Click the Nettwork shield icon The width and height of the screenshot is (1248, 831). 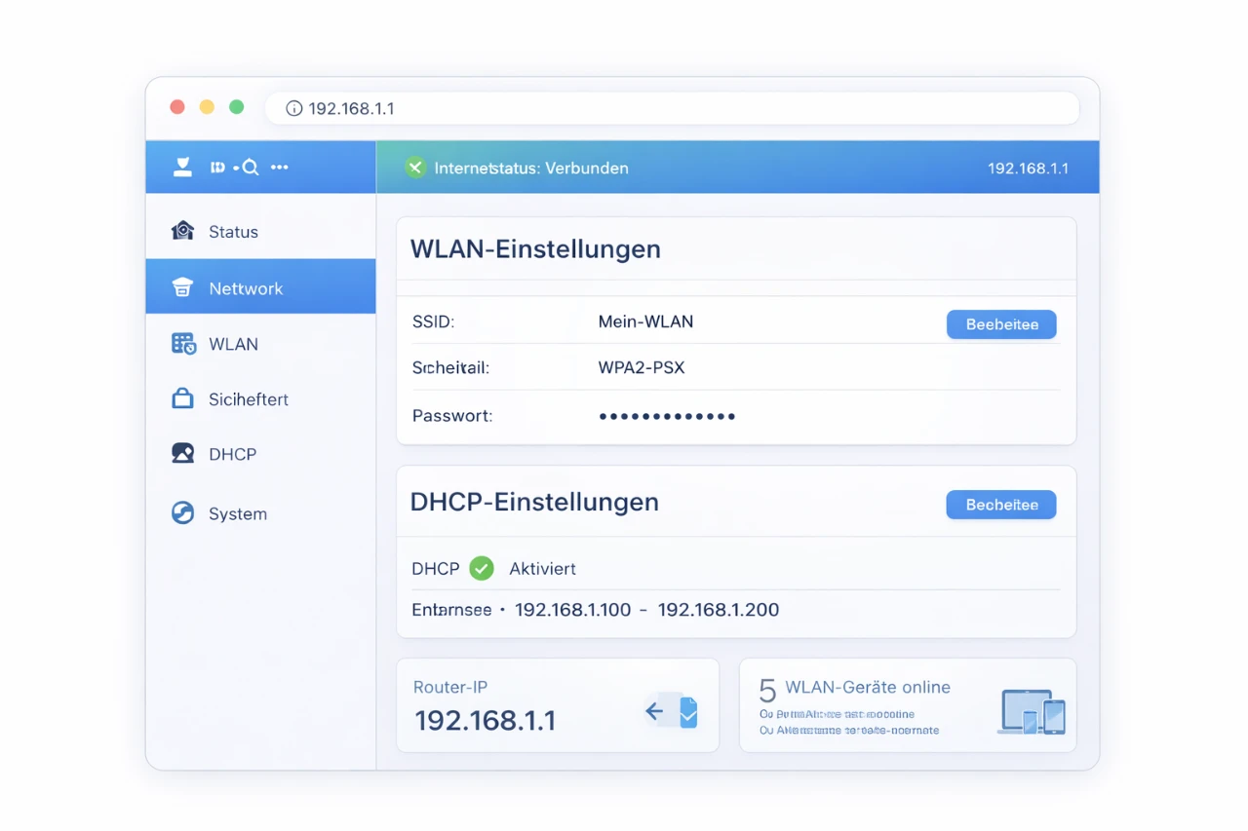(182, 286)
